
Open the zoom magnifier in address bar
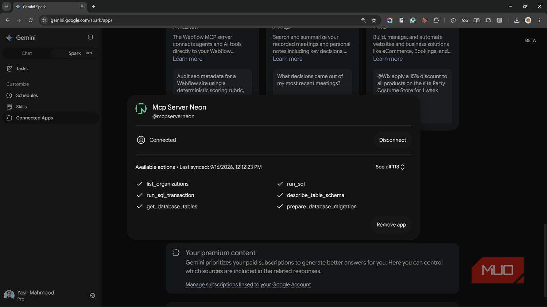(x=364, y=20)
